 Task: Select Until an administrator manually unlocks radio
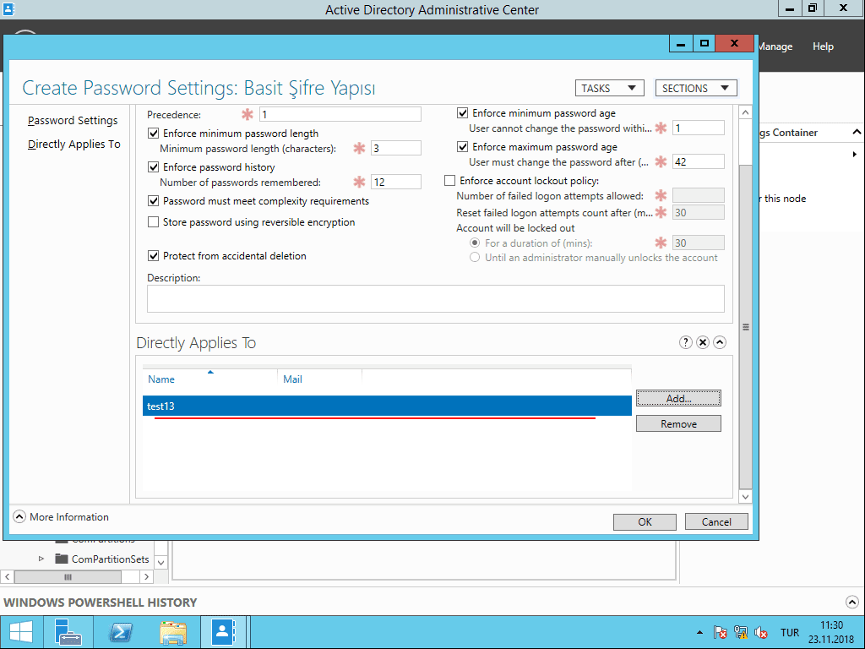(x=475, y=258)
